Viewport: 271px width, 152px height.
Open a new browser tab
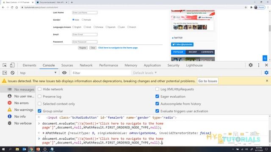click(x=72, y=3)
